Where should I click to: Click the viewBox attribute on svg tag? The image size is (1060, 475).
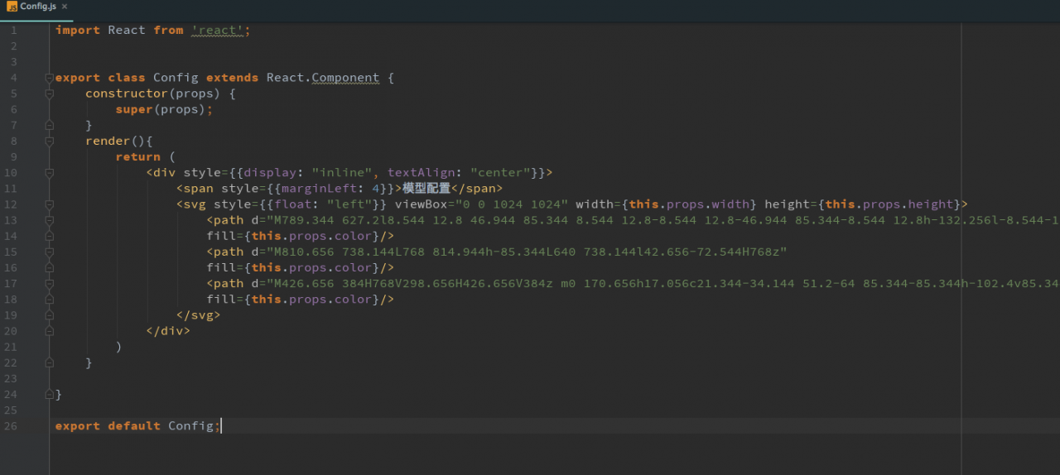[421, 204]
